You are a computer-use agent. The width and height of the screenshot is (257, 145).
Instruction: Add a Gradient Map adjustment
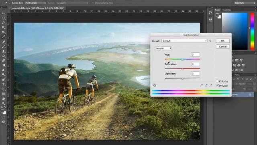(241, 70)
